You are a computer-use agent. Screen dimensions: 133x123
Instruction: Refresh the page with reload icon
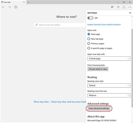[x=16, y=7]
